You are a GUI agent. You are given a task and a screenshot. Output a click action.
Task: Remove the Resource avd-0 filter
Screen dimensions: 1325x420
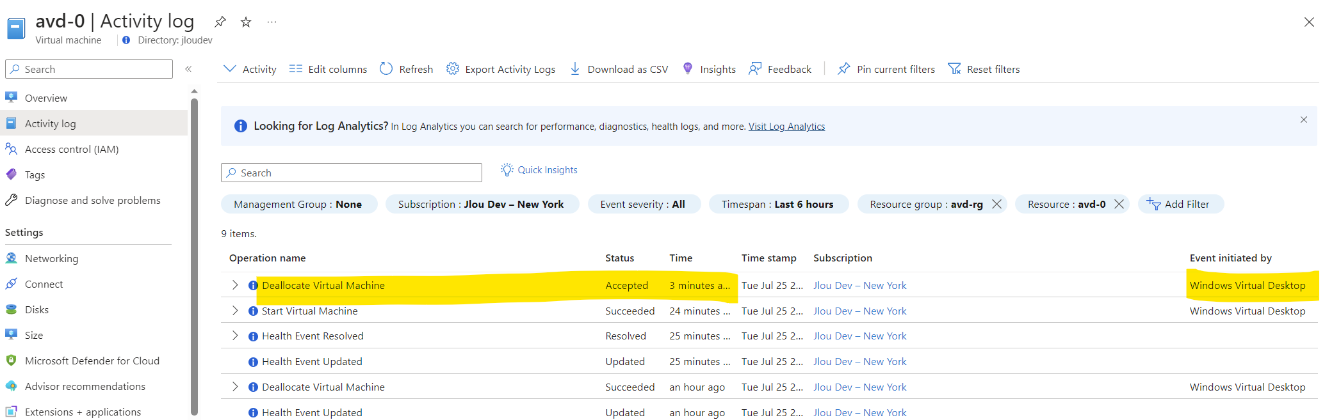pyautogui.click(x=1119, y=204)
